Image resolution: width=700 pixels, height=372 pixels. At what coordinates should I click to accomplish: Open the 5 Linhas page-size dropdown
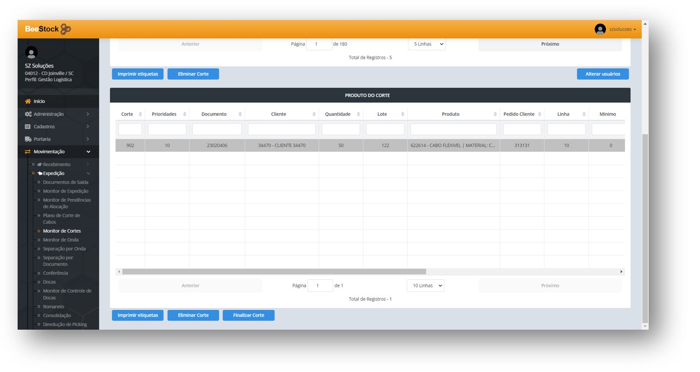(x=427, y=44)
